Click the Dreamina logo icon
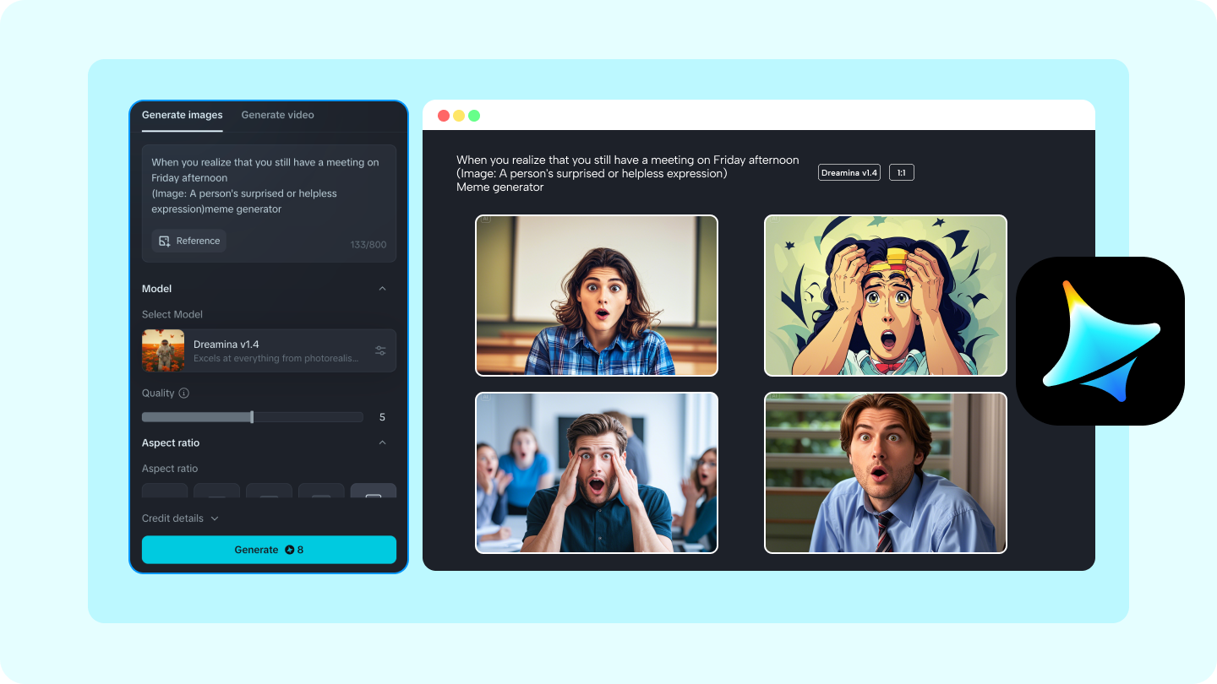Viewport: 1217px width, 684px height. point(1100,340)
